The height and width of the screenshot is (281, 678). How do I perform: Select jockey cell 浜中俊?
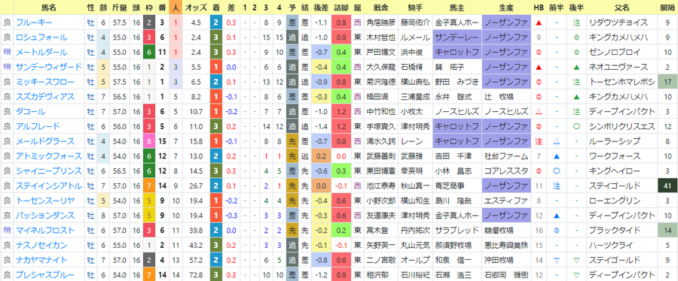416,52
